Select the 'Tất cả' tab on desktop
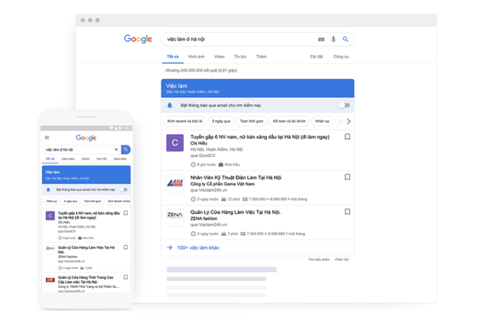The height and width of the screenshot is (315, 483). tap(172, 57)
